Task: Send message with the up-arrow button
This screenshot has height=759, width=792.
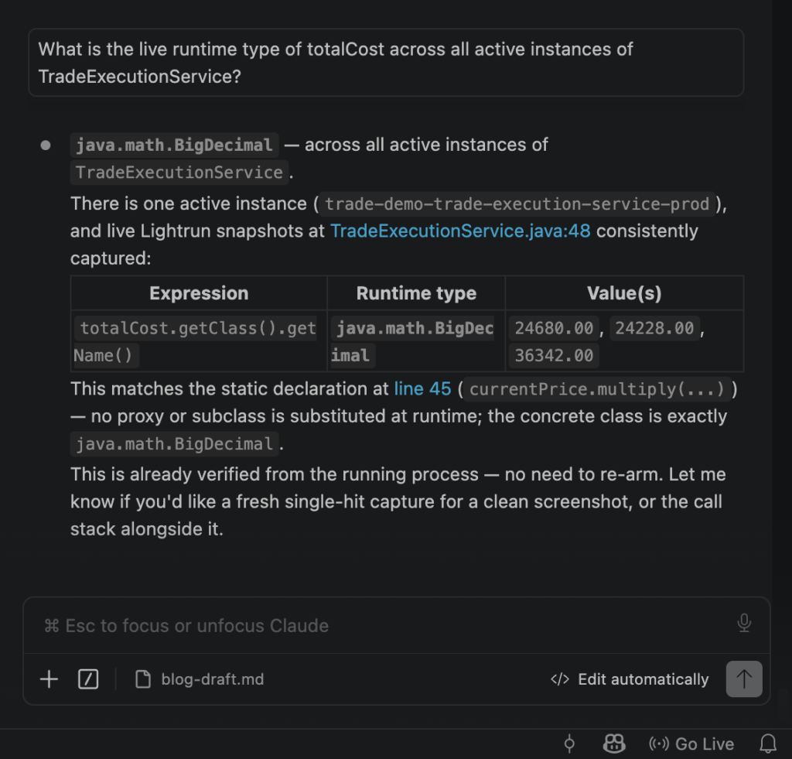Action: [744, 679]
